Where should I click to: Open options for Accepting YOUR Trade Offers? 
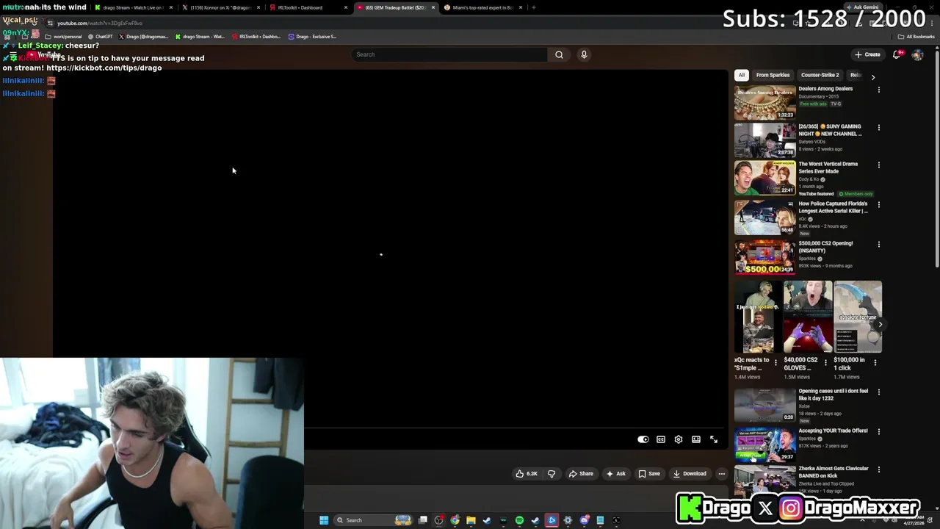point(878,431)
